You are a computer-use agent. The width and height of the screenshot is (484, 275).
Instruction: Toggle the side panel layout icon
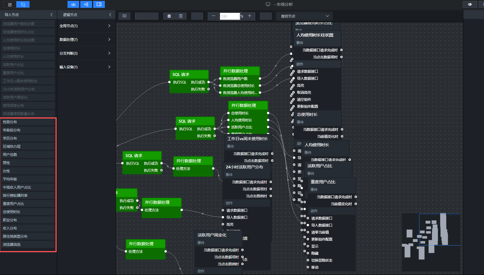(99, 4)
